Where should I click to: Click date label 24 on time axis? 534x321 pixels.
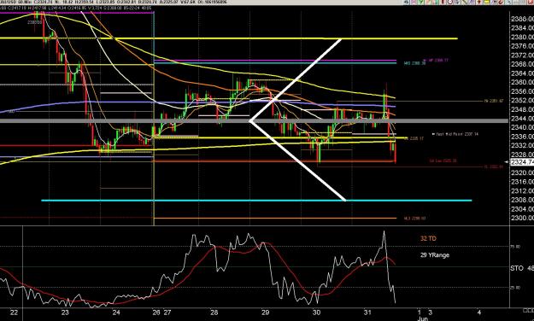coord(116,312)
